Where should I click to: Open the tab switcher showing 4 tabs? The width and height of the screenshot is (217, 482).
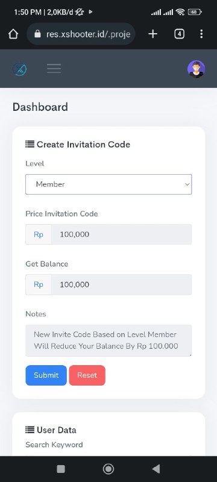[179, 34]
